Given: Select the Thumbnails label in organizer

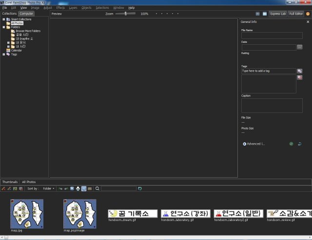Looking at the screenshot, I should pos(10,182).
